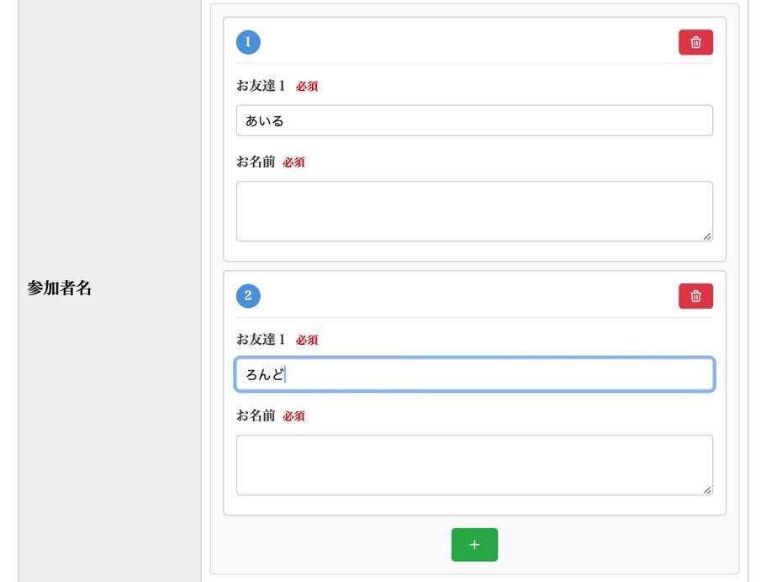Click the empty お名前 textarea in entry 1
Image resolution: width=782 pixels, height=582 pixels.
click(474, 211)
